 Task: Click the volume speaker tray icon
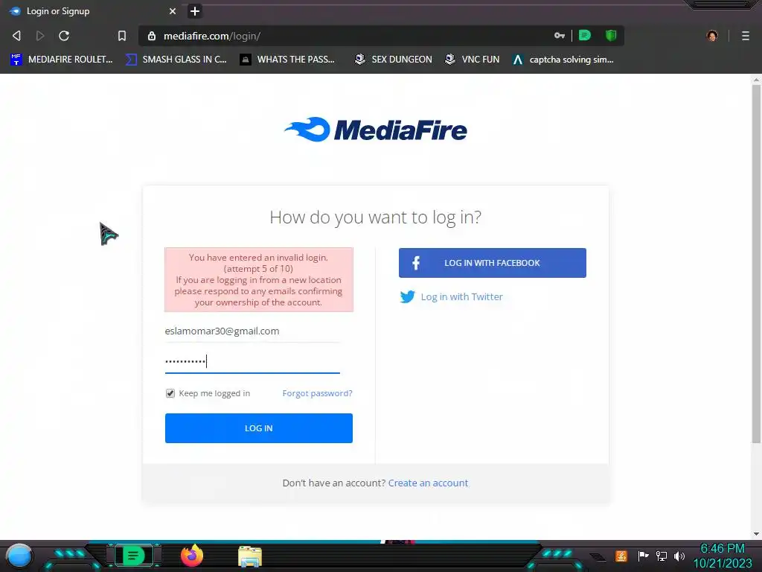point(679,556)
